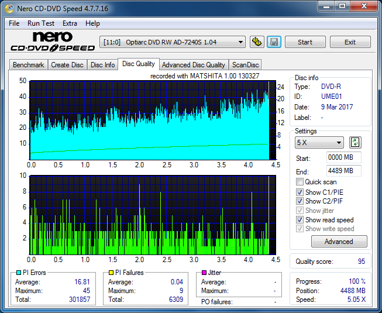Open the Extra menu

pos(70,23)
